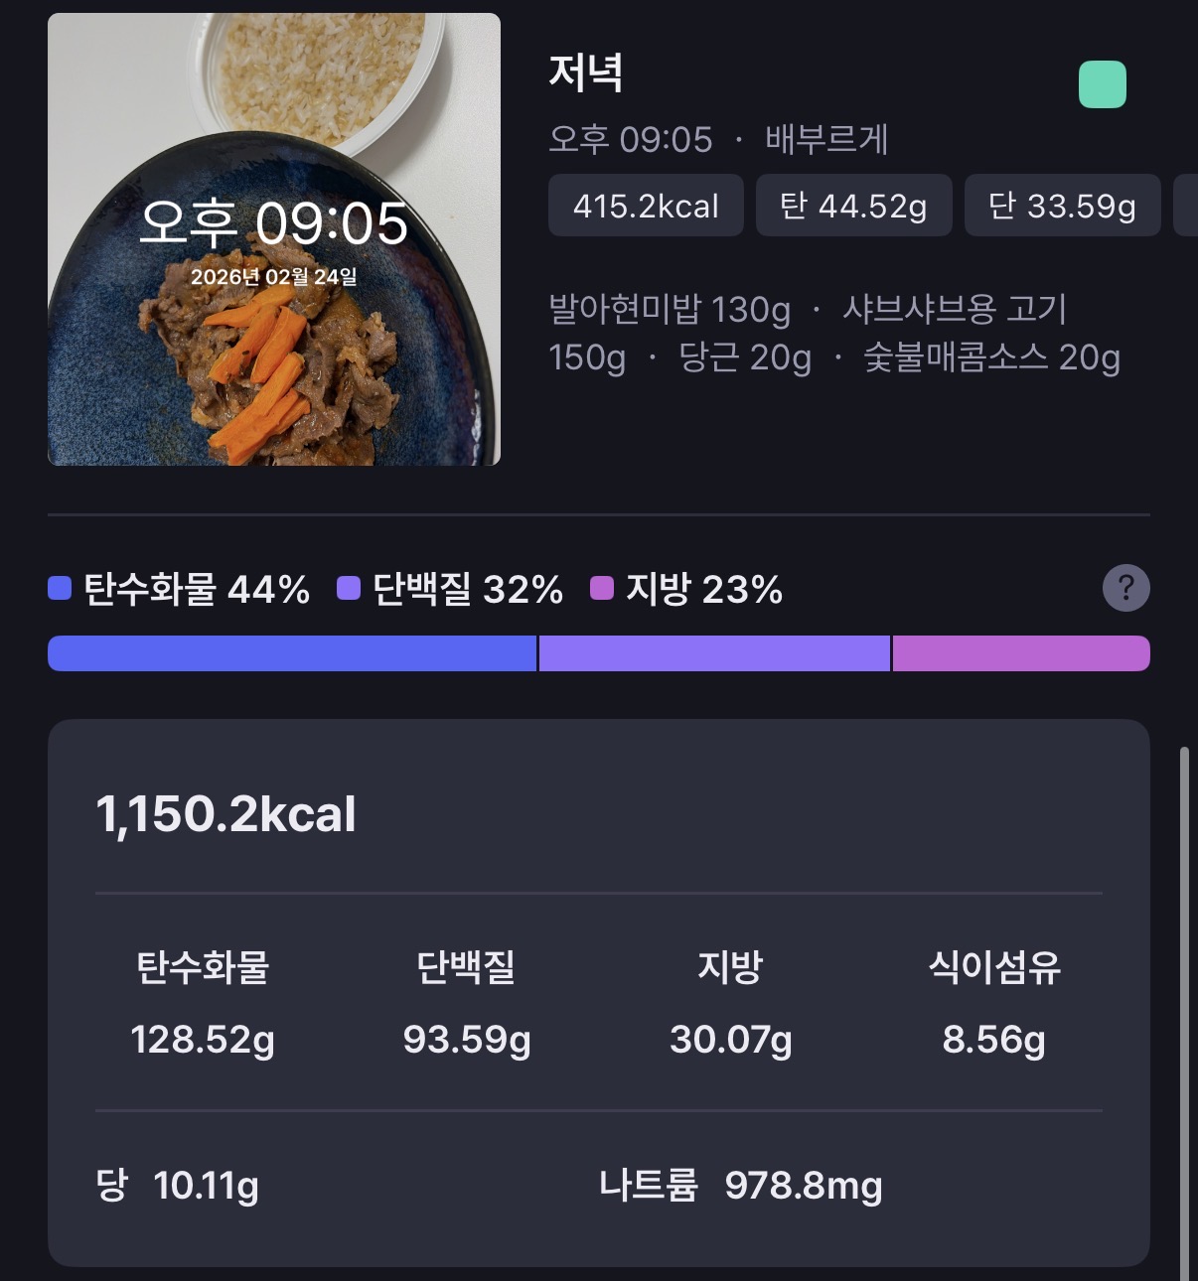Click the pink fat bar segment
This screenshot has width=1198, height=1281.
click(1020, 653)
